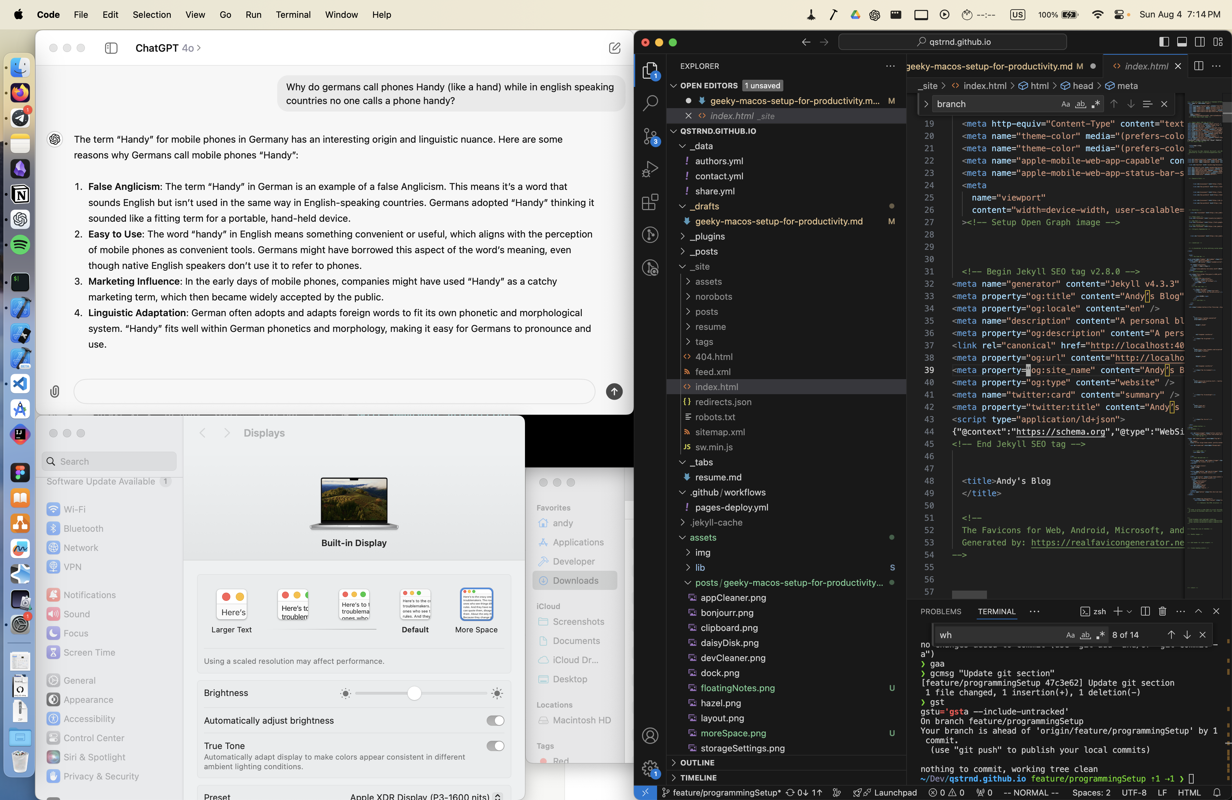Open the Run and Debug view
Viewport: 1232px width, 800px height.
click(x=650, y=169)
